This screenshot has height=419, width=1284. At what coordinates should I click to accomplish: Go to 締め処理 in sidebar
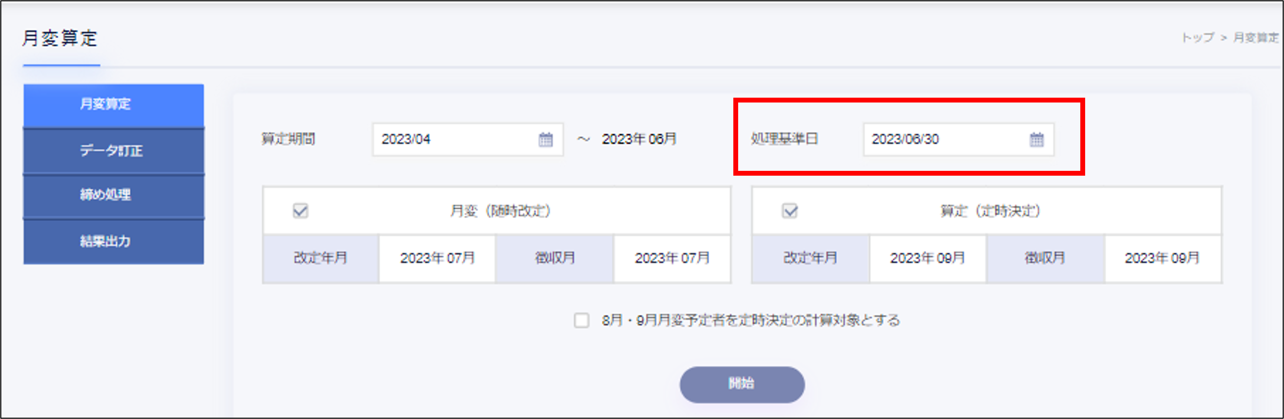click(x=113, y=195)
